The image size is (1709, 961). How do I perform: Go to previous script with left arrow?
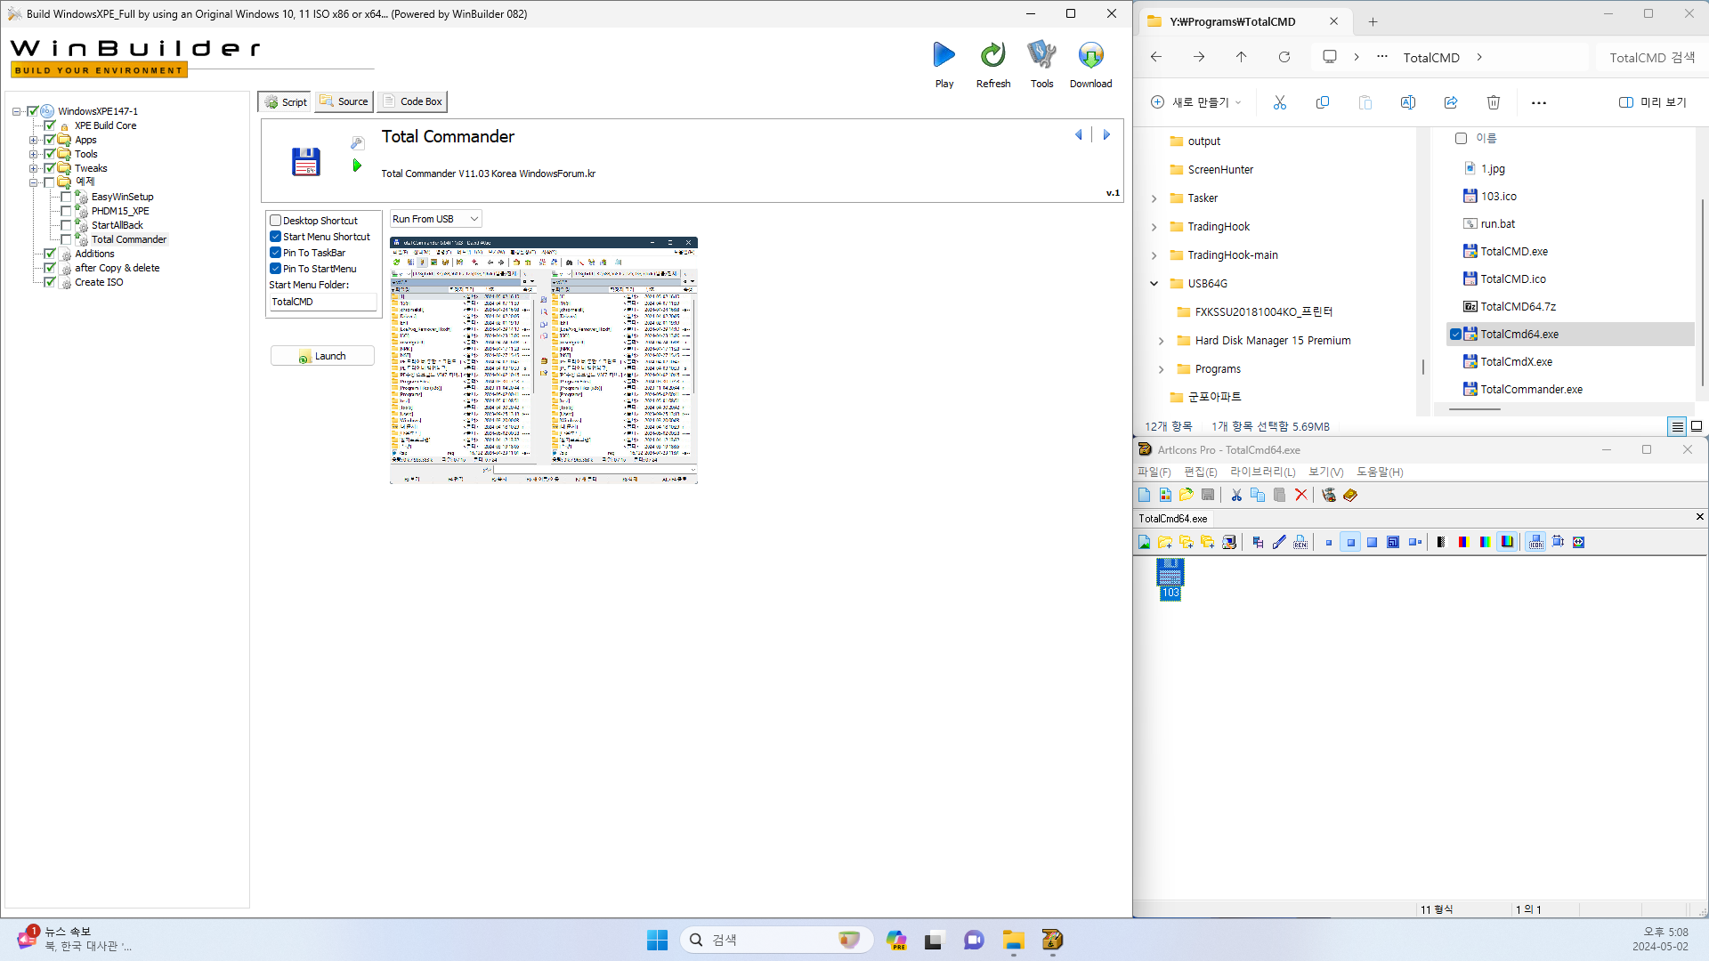[1079, 134]
